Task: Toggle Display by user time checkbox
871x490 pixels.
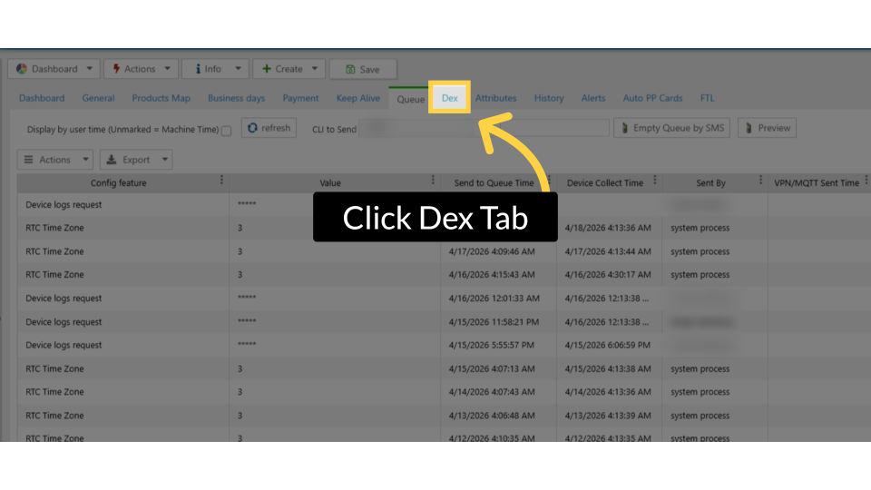Action: point(226,130)
